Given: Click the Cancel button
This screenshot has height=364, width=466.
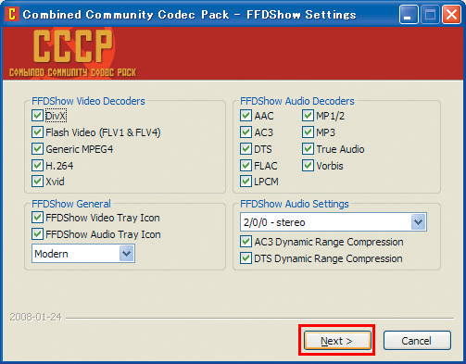Looking at the screenshot, I should (417, 341).
